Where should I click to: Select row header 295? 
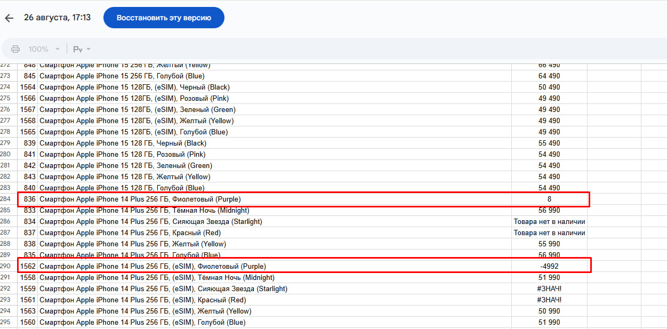tap(6, 322)
